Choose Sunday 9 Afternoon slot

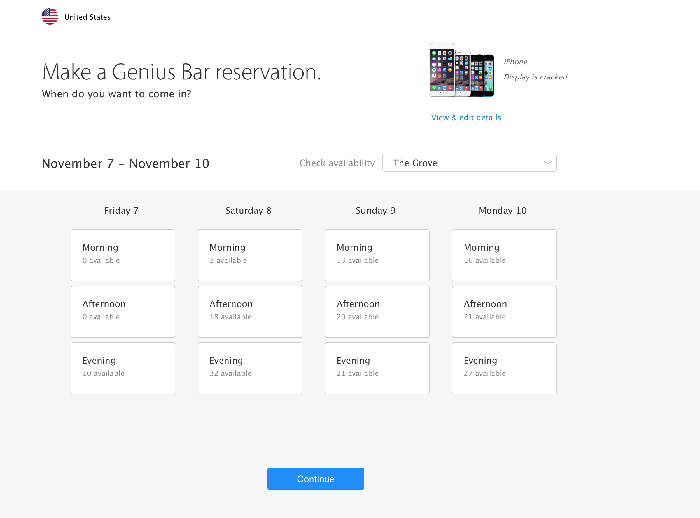[377, 312]
